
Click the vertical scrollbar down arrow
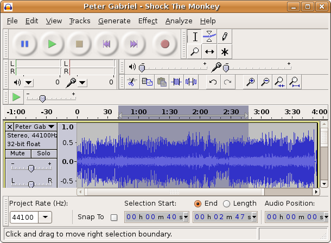(x=324, y=183)
